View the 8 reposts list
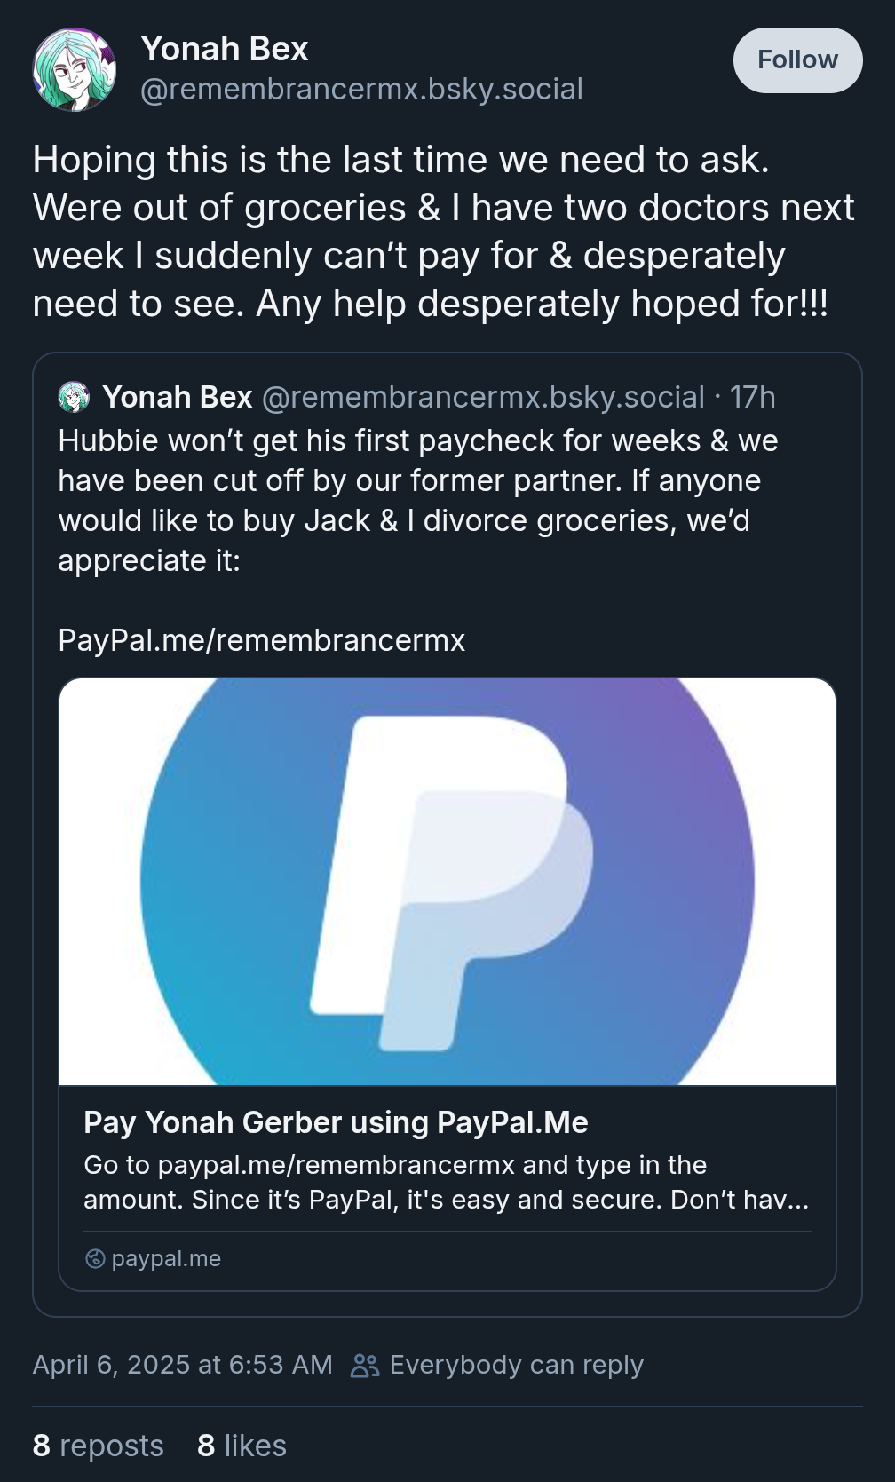 point(99,1446)
